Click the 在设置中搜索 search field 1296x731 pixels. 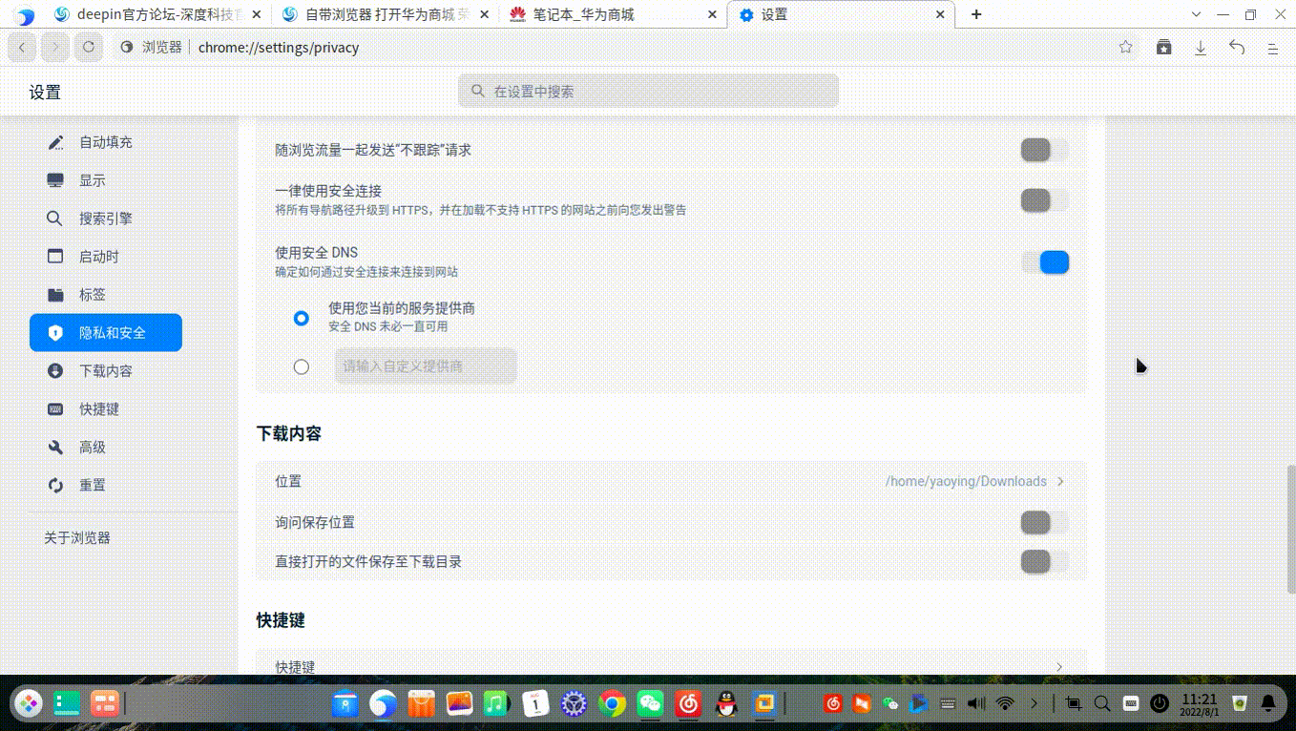click(x=649, y=91)
